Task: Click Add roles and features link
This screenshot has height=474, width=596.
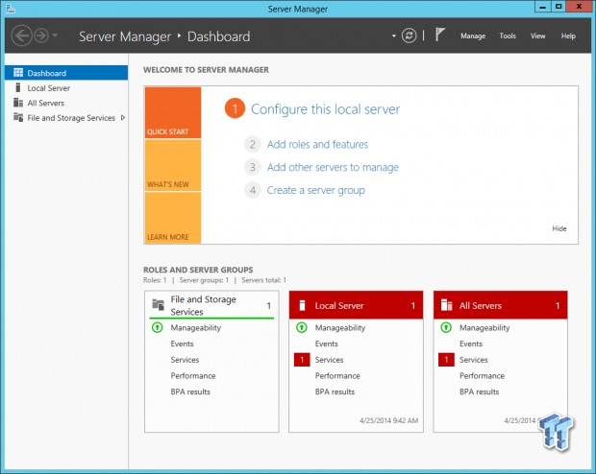Action: pos(317,144)
